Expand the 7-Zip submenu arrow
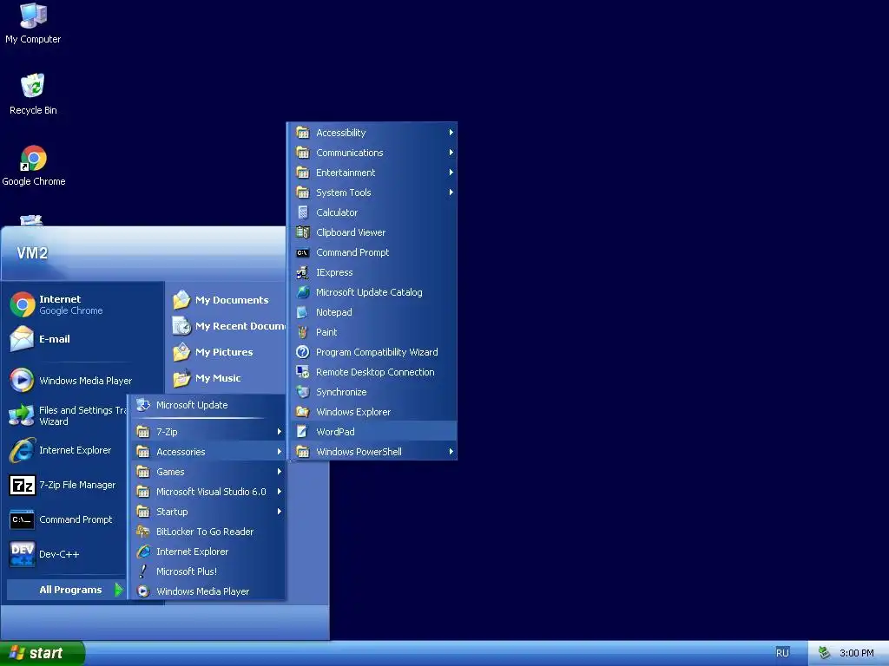This screenshot has height=666, width=889. pos(279,432)
